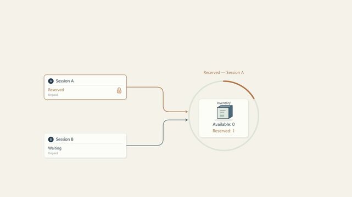The image size is (352, 197).
Task: Select the Session A title
Action: tap(65, 81)
